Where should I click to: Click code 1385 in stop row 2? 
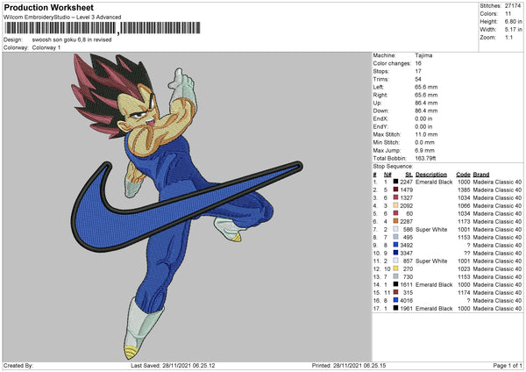click(x=464, y=190)
